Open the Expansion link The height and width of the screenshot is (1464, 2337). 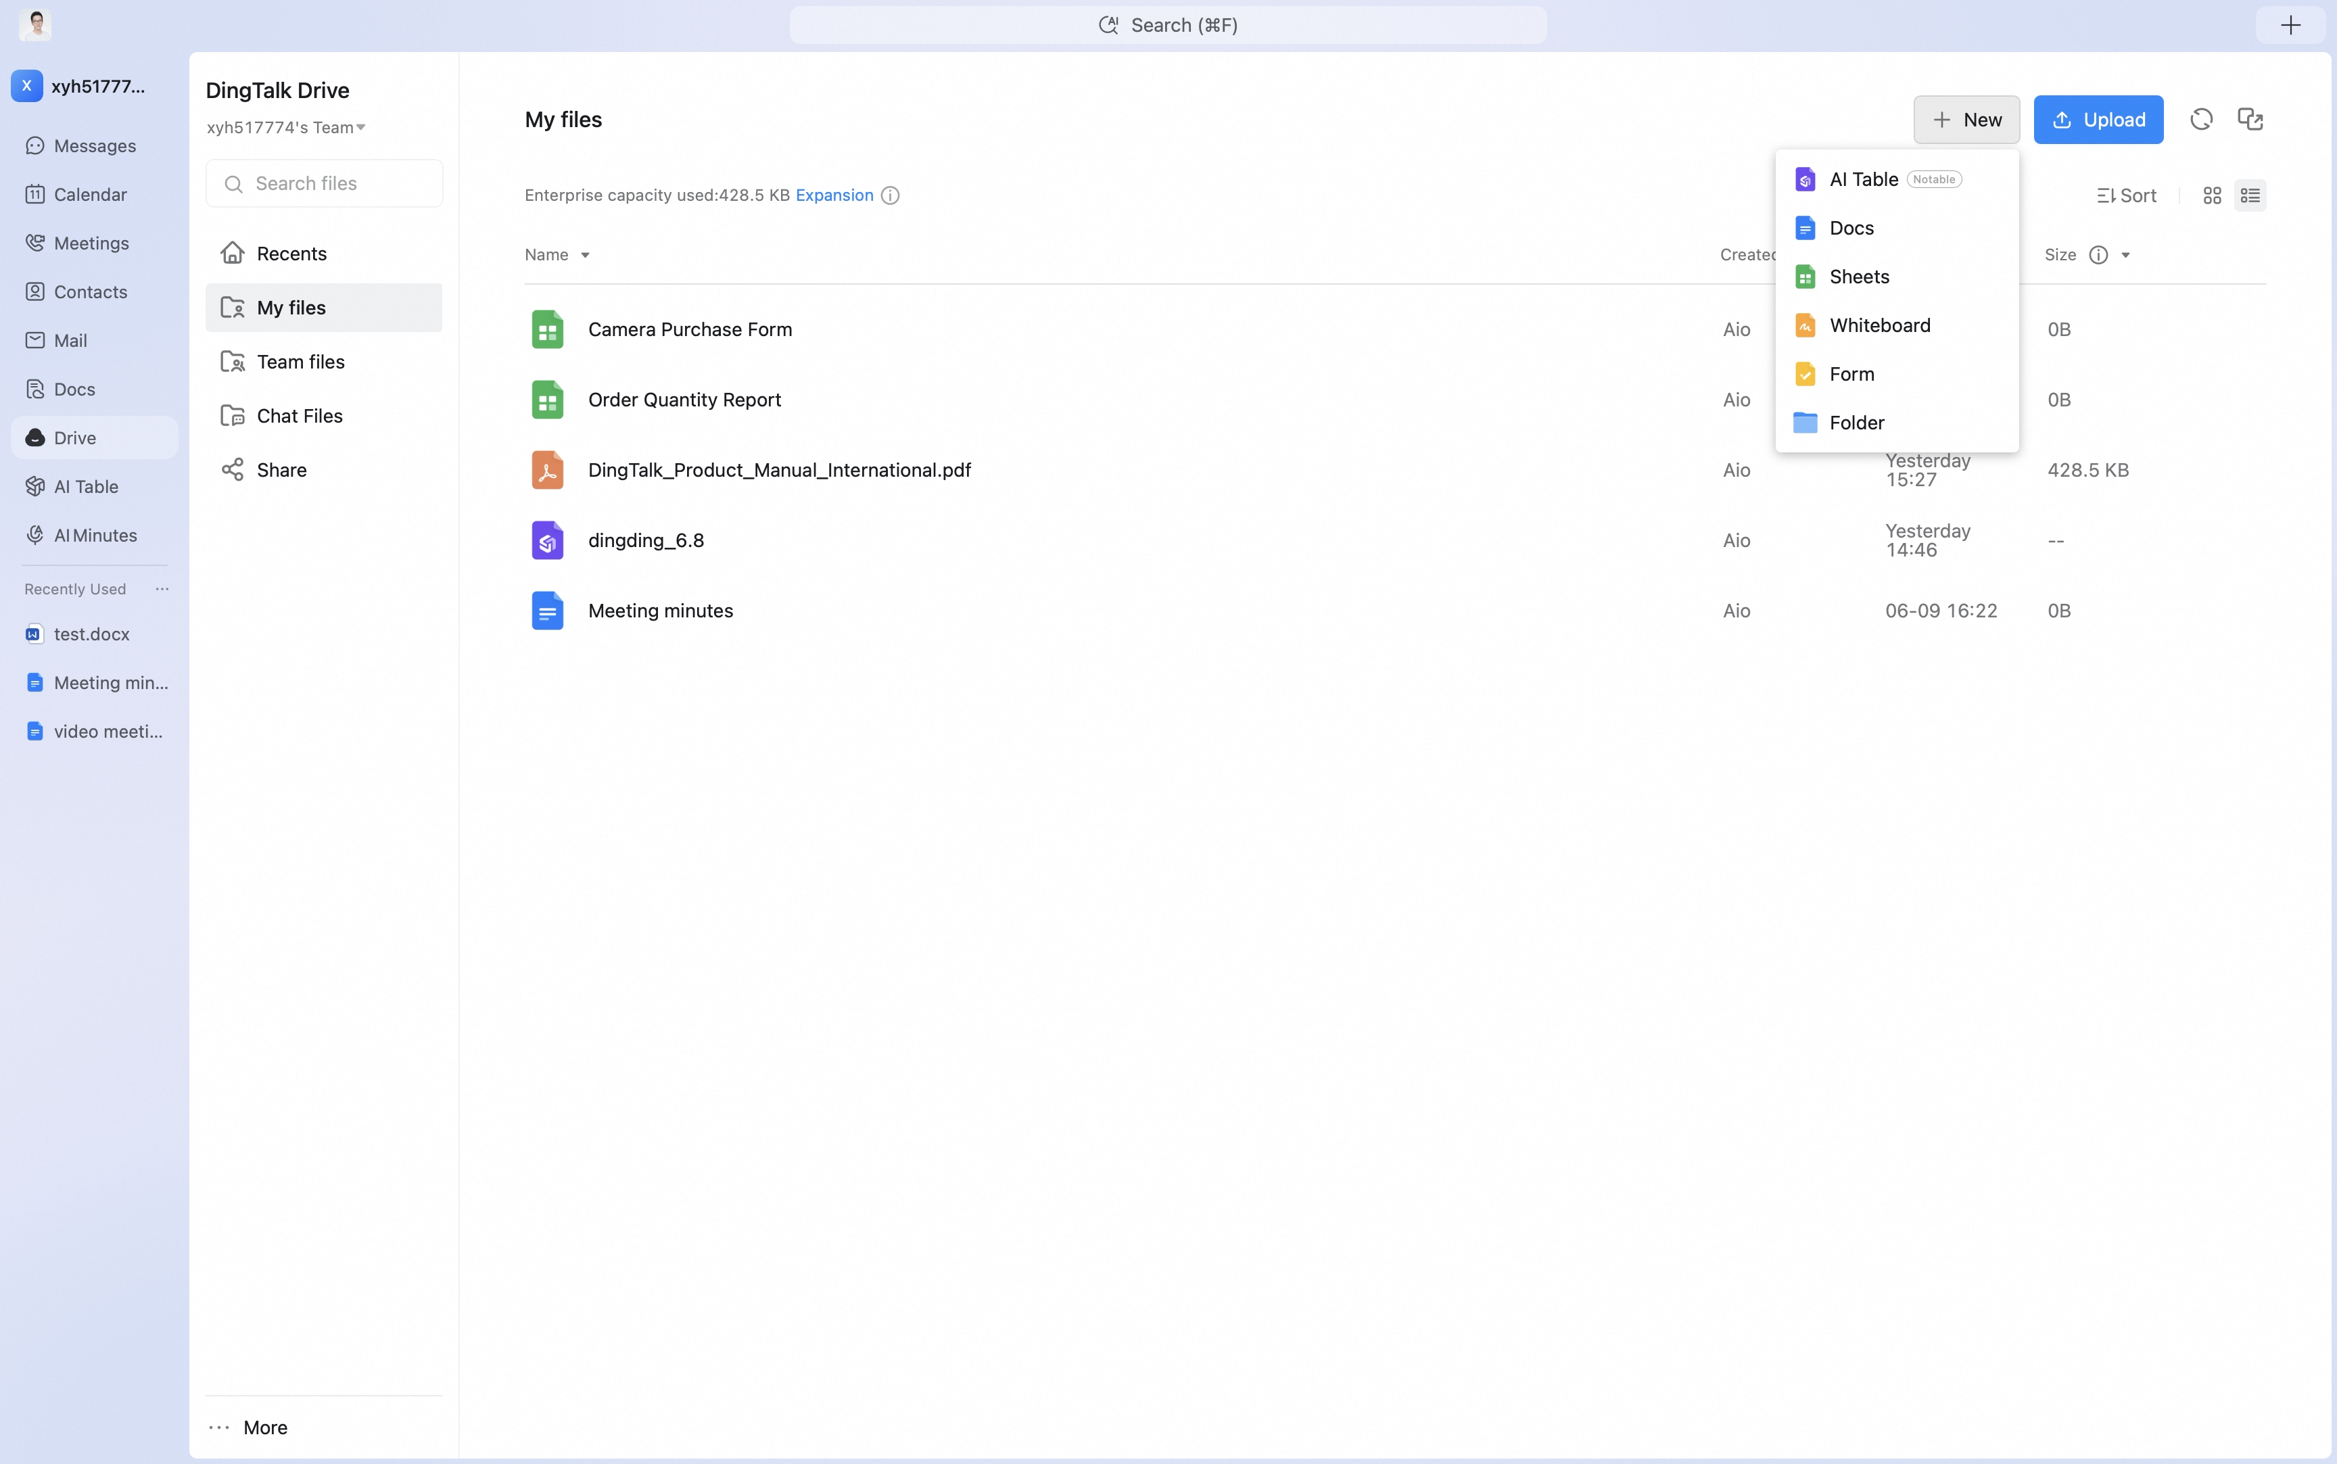[834, 195]
